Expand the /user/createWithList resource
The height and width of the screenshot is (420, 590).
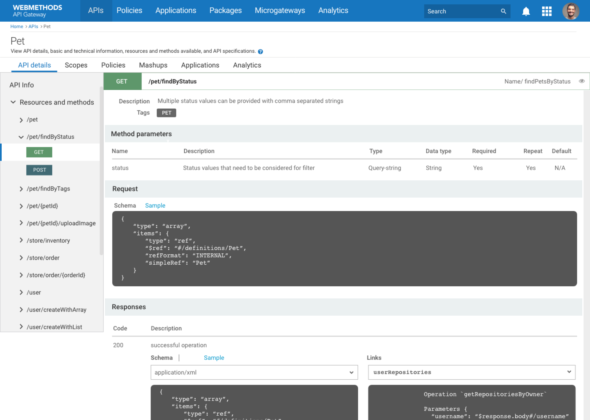(21, 327)
